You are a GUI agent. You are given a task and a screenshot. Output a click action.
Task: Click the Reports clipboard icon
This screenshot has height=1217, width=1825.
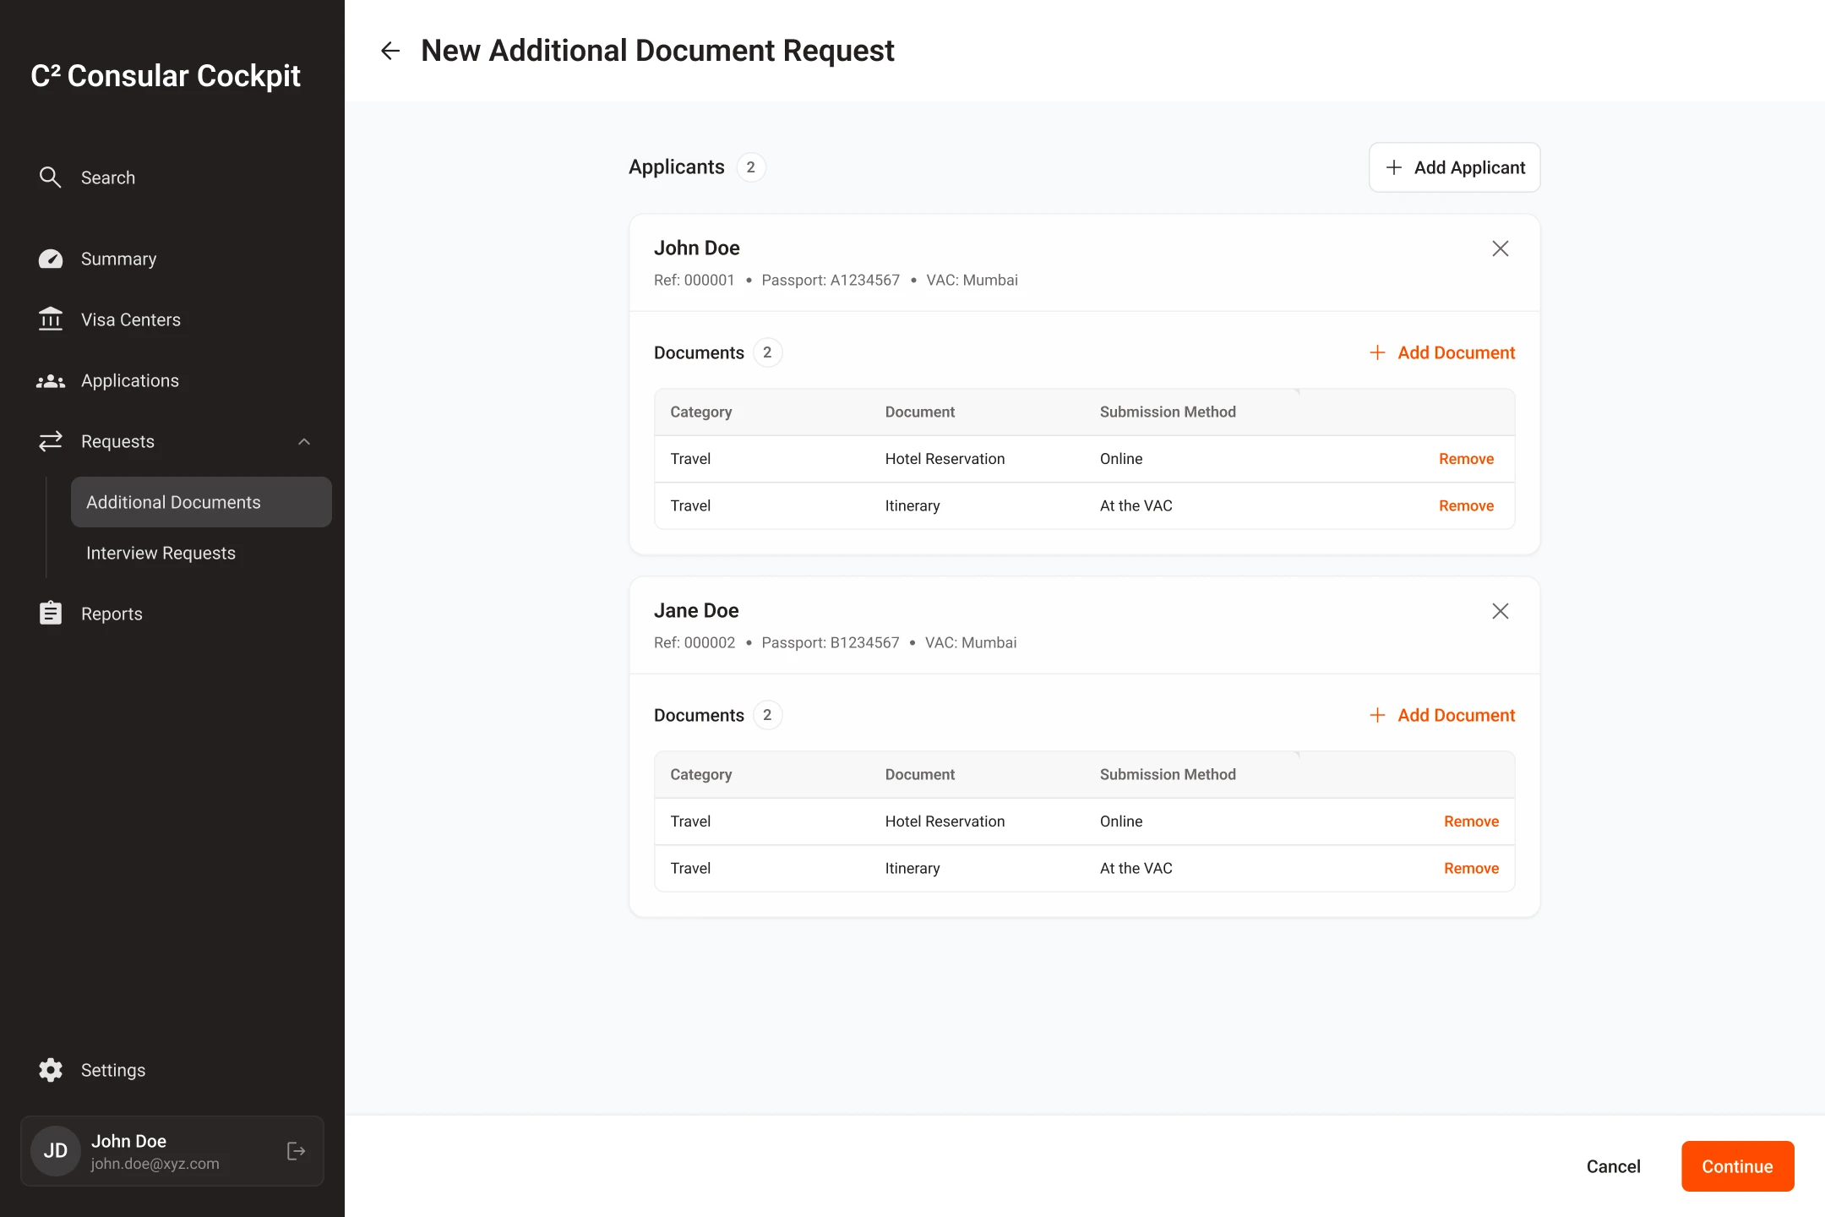51,614
